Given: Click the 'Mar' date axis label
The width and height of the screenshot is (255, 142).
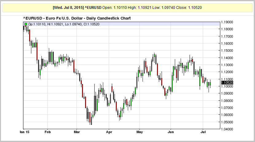Looking at the screenshot, I should coord(77,132).
